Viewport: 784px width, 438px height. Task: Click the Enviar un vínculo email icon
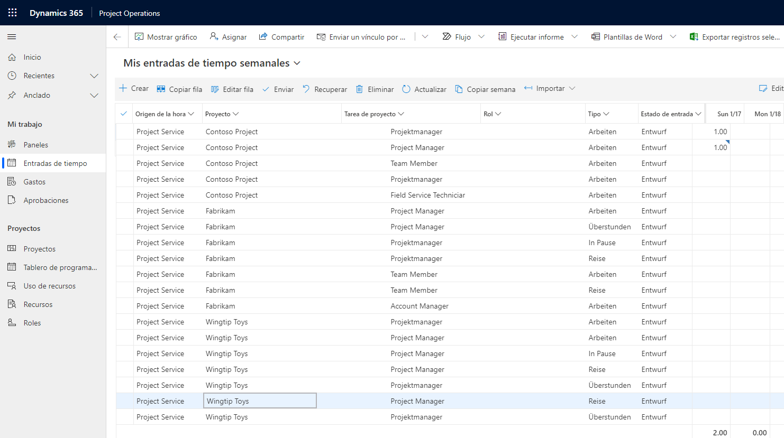[x=321, y=37]
